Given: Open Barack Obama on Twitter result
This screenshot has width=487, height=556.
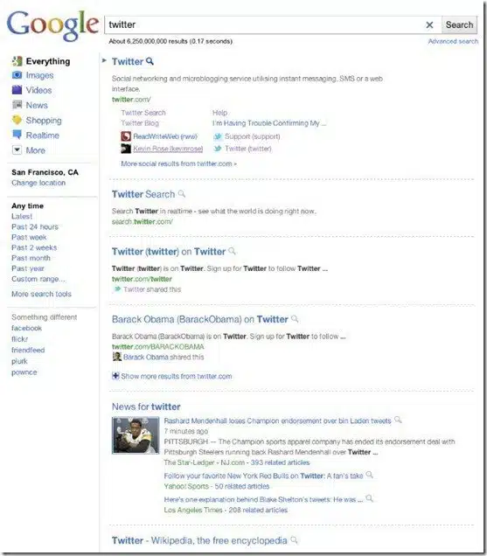Looking at the screenshot, I should 199,319.
